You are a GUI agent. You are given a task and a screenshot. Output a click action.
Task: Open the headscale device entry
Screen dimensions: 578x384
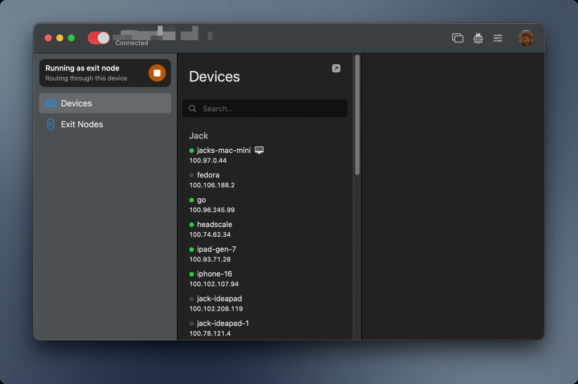pyautogui.click(x=214, y=225)
